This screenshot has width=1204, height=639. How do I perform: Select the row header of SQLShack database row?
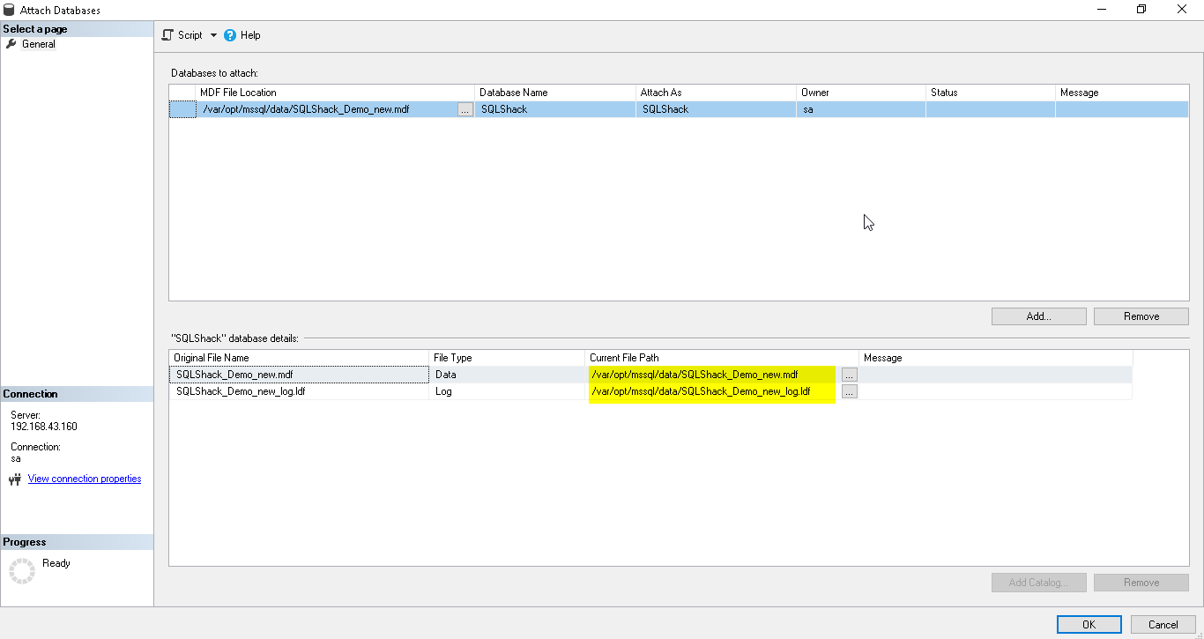[182, 109]
